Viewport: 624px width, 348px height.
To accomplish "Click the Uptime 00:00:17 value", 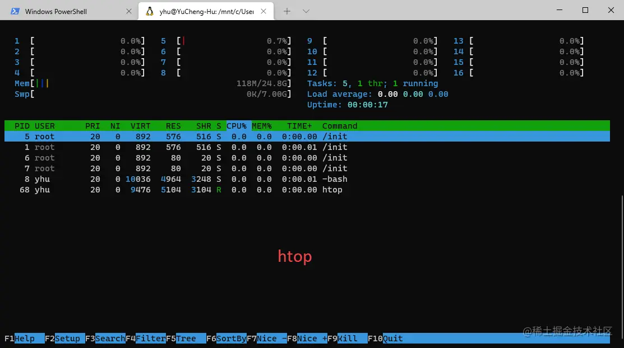I will tap(367, 105).
